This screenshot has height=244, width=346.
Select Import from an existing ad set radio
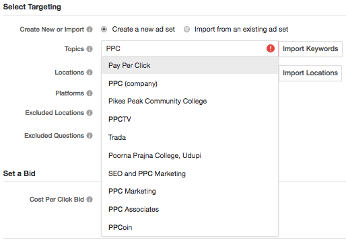186,30
